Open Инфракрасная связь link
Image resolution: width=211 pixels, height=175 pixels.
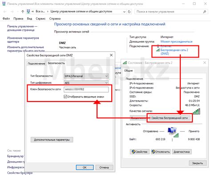click(x=16, y=167)
